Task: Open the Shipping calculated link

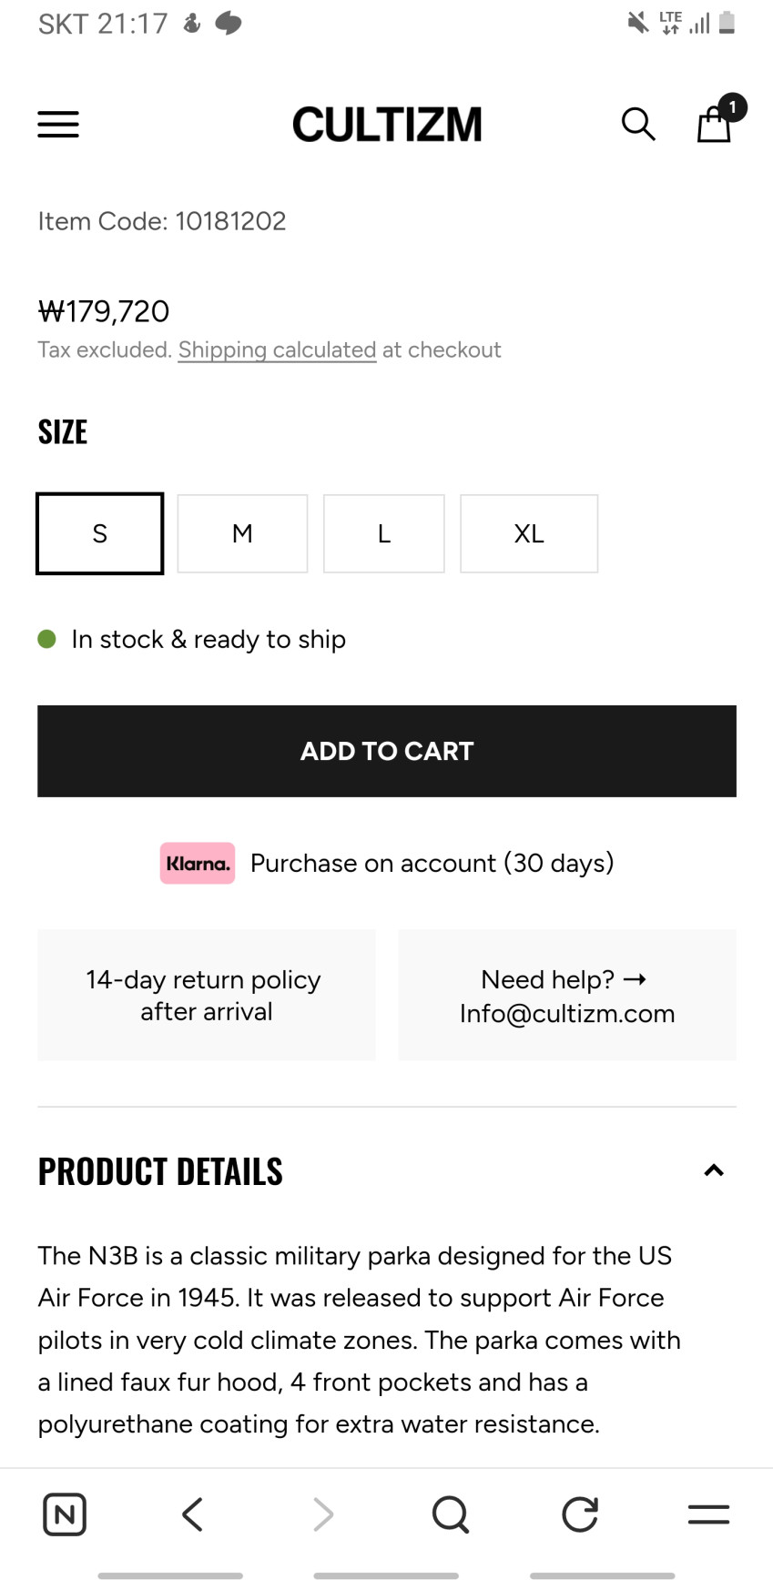Action: 277,350
